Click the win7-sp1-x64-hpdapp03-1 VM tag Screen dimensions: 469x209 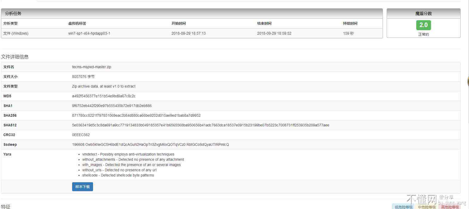[89, 33]
